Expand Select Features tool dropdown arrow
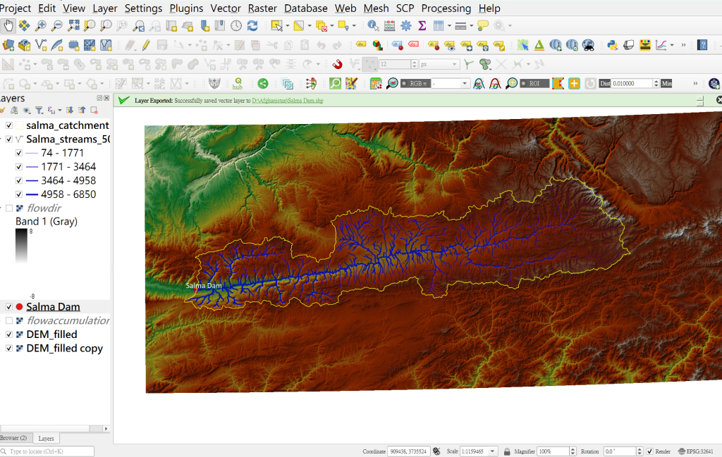This screenshot has height=457, width=722. click(288, 26)
